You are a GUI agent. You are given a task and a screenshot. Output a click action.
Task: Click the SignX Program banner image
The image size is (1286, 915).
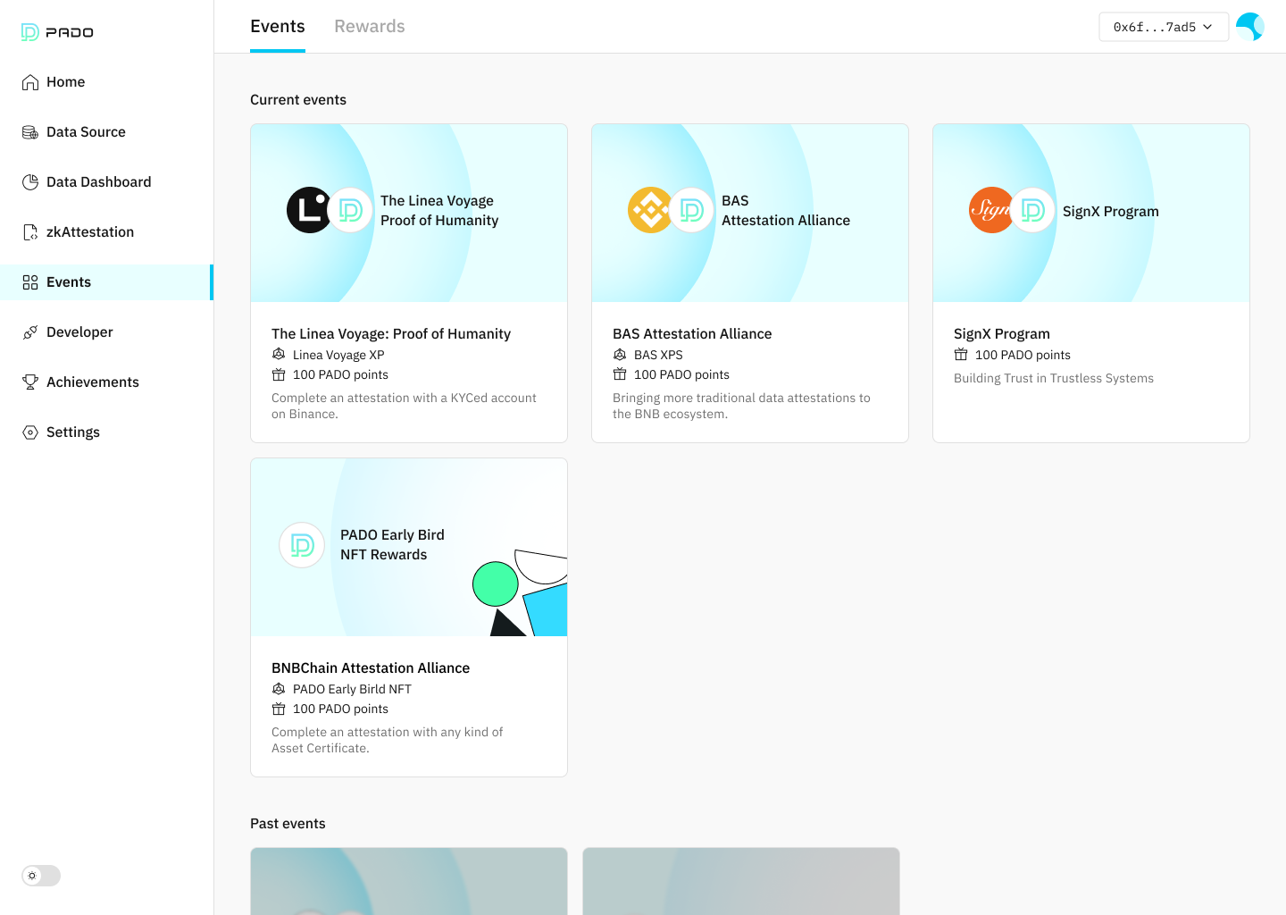coord(1091,213)
